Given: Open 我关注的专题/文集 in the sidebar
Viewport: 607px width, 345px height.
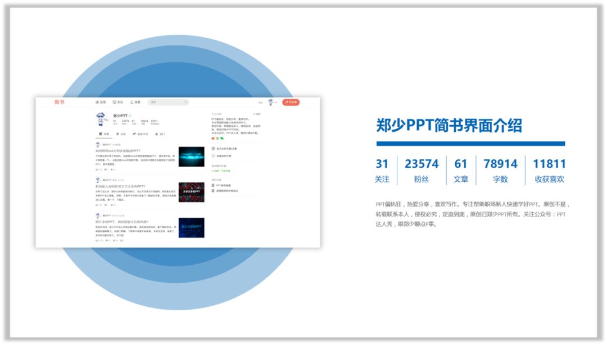Looking at the screenshot, I should [224, 148].
